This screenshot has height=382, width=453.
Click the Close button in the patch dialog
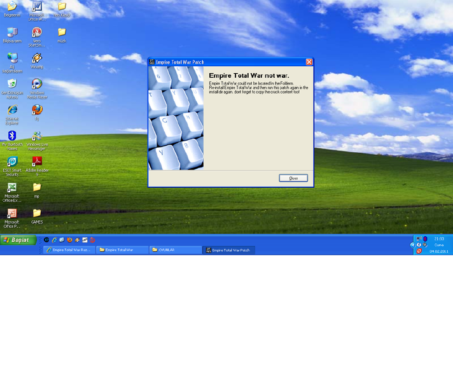[x=293, y=178]
